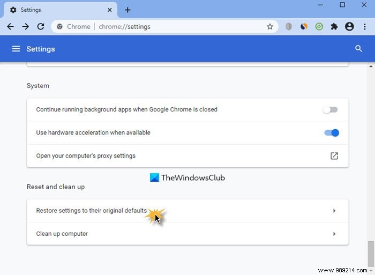Toggle Continue running background apps switch

(x=331, y=110)
